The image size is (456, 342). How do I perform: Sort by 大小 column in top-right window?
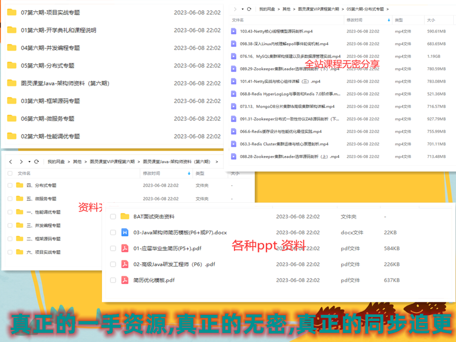[x=431, y=20]
